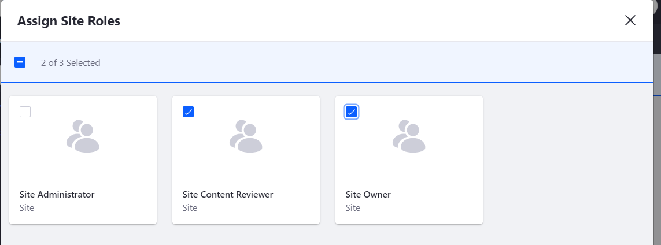This screenshot has height=245, width=661.
Task: Uncheck the Site Owner role checkbox
Action: [x=351, y=112]
